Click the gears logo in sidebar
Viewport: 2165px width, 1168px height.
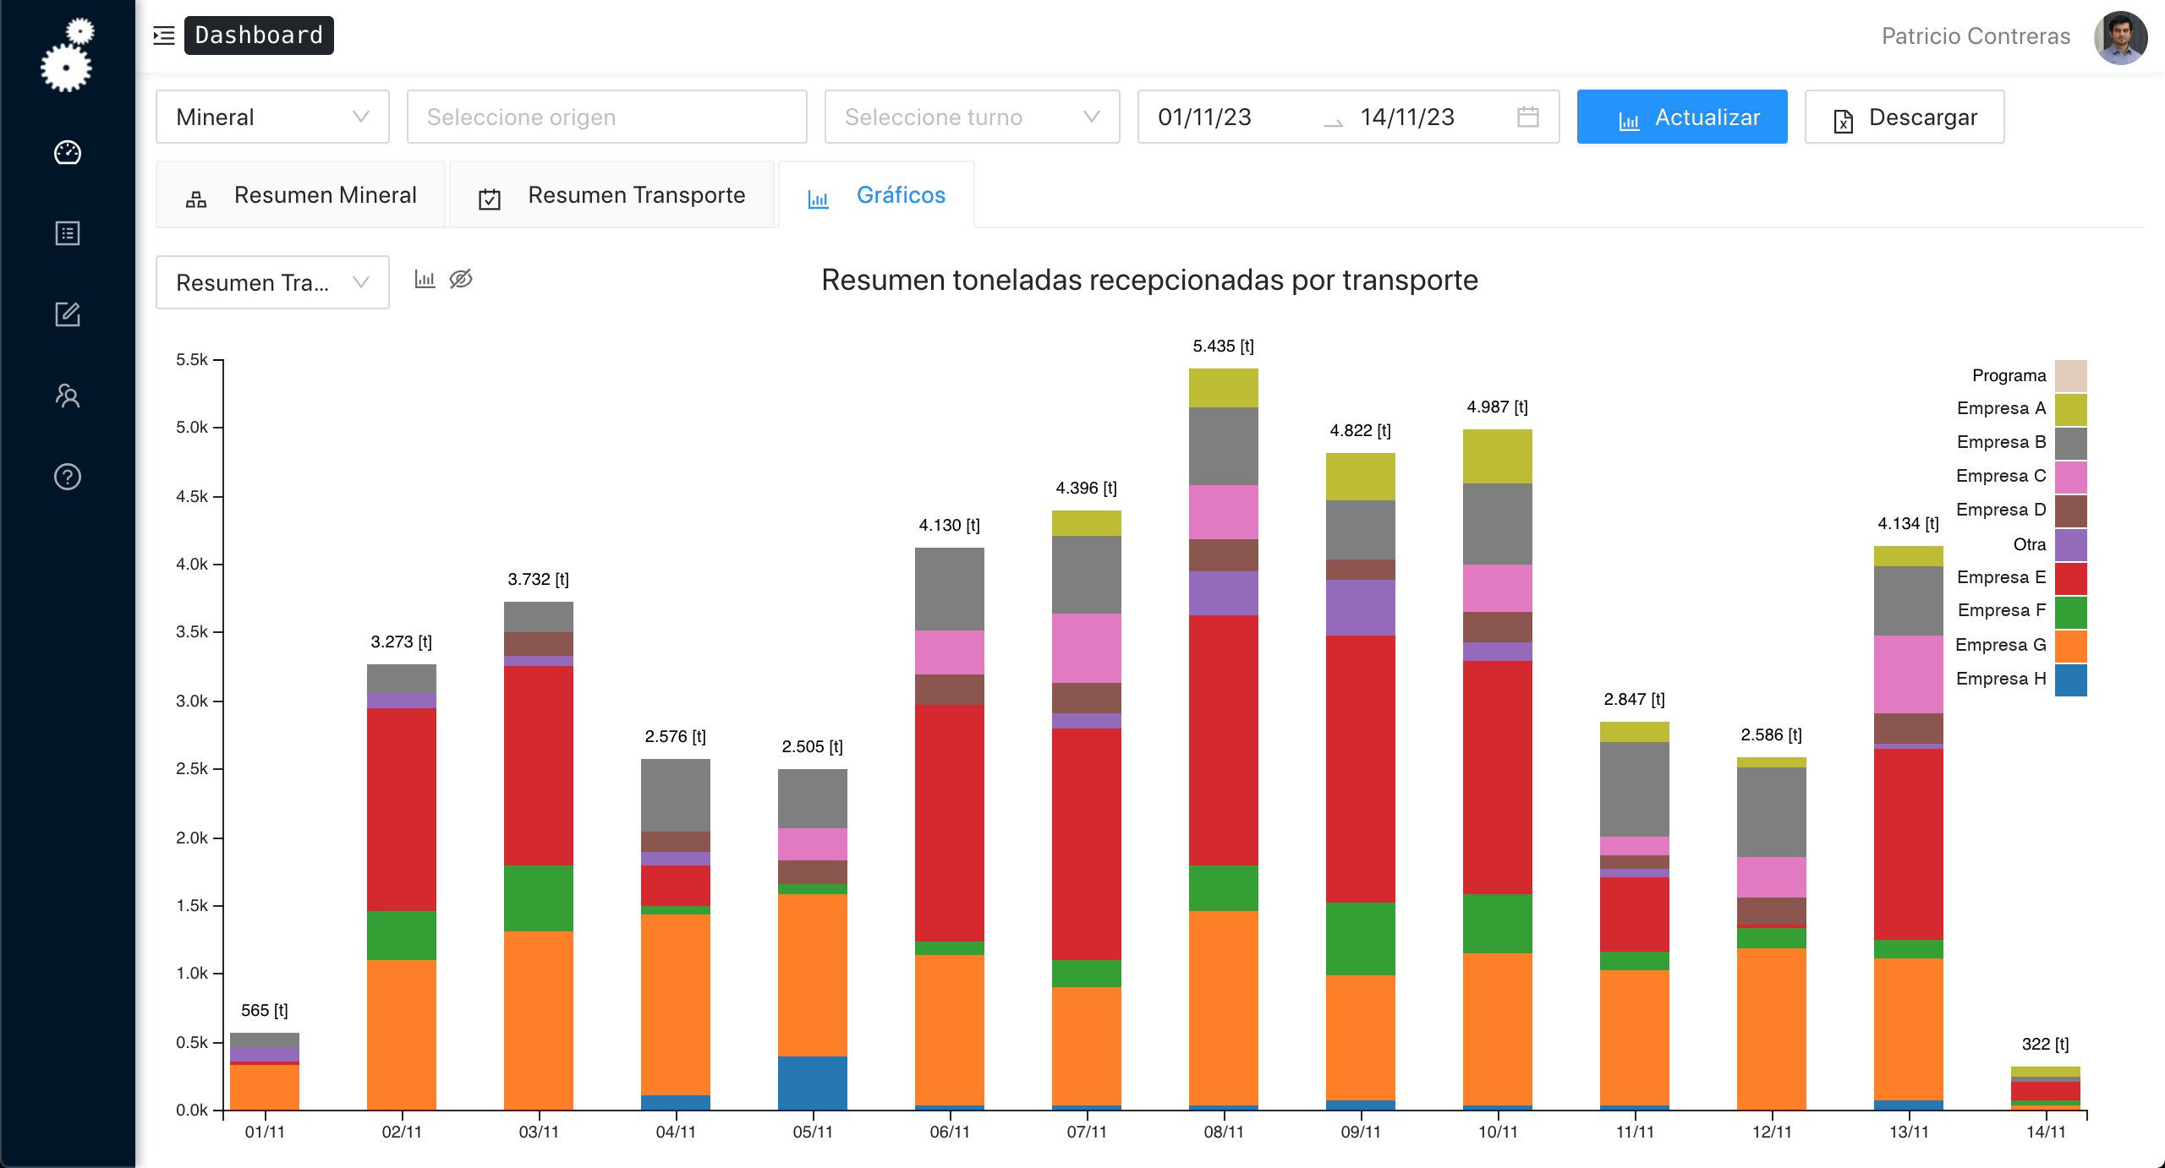click(x=67, y=54)
